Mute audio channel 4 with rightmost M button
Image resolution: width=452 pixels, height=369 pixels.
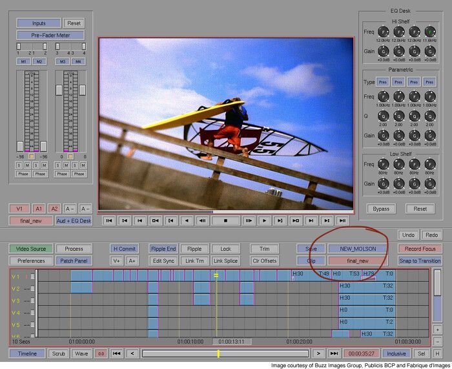pos(83,165)
